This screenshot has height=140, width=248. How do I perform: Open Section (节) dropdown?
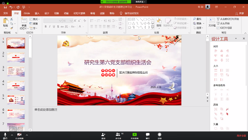pos(34,28)
